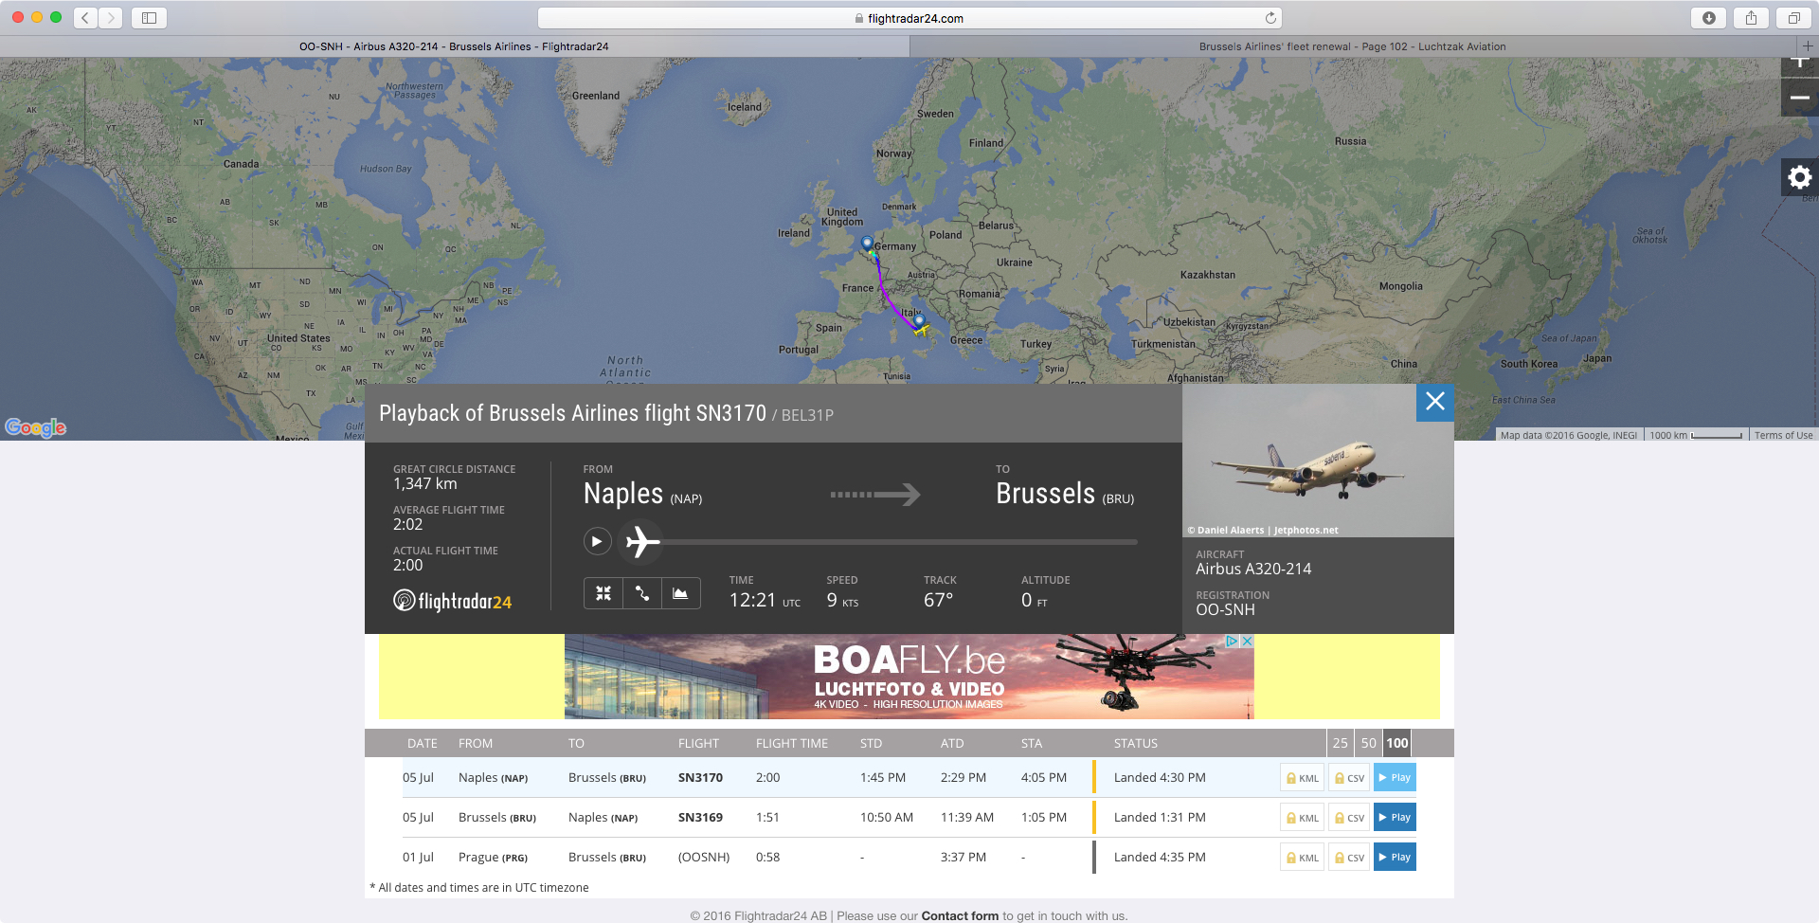Open map settings gear
Screen dimensions: 1819x923
[1800, 177]
